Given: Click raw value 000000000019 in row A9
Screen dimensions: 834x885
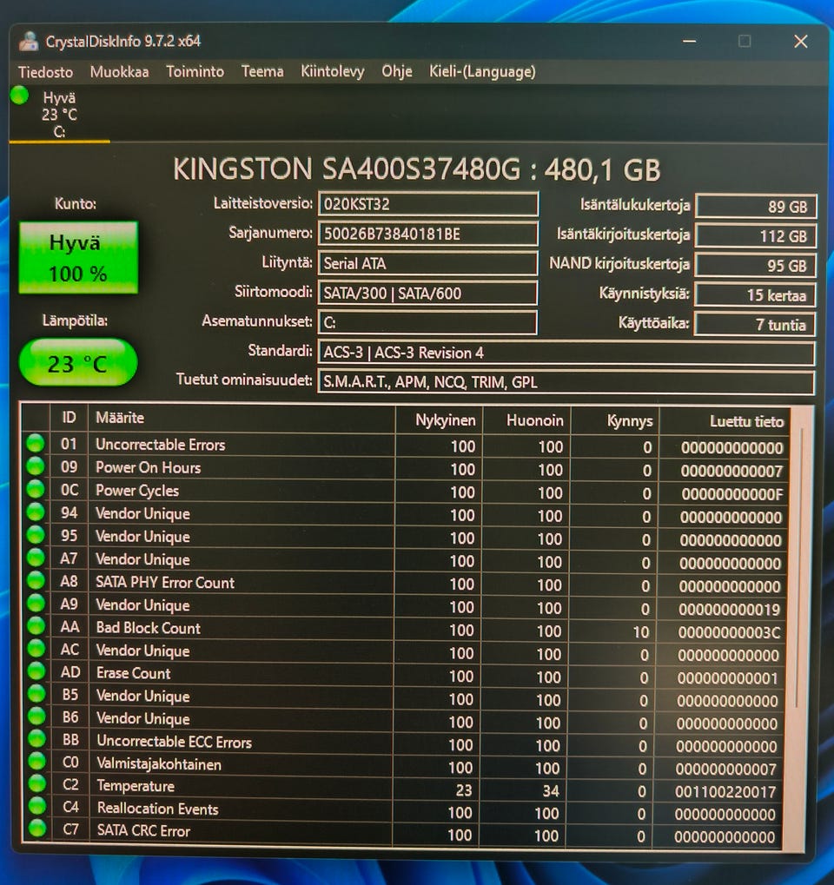Looking at the screenshot, I should (x=729, y=610).
